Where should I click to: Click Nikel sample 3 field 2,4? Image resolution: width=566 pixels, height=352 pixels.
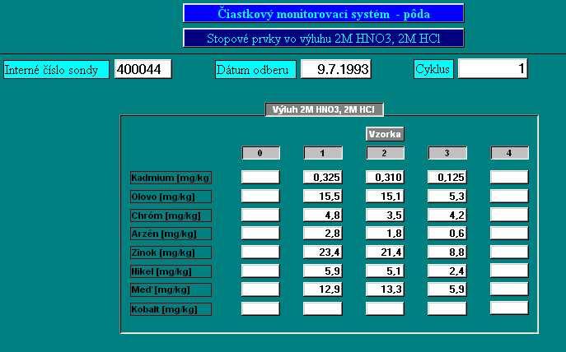coord(447,271)
